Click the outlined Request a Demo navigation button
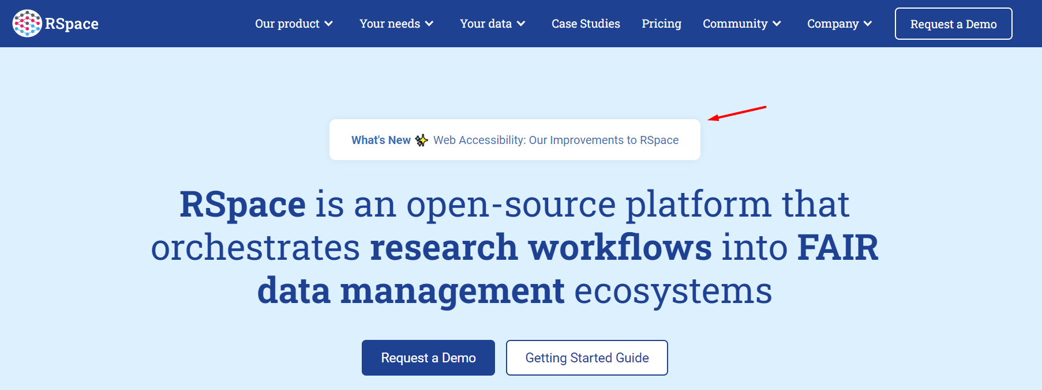Screen dimensions: 1042x390 tap(953, 24)
